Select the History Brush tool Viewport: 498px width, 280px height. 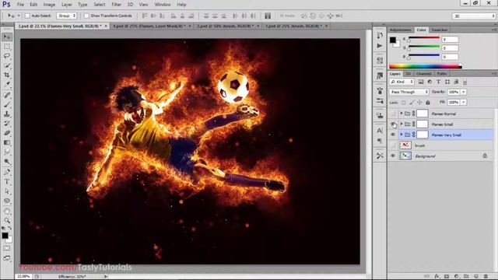(x=7, y=124)
